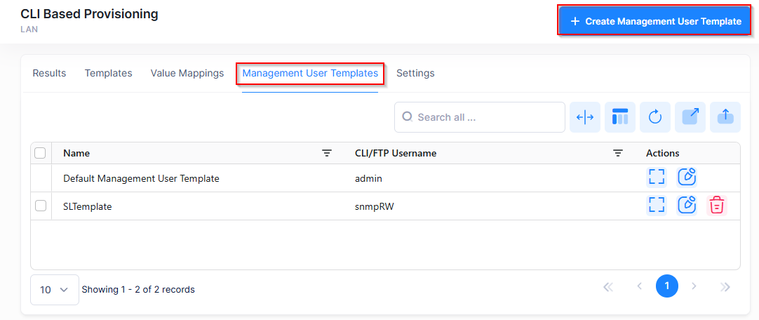The width and height of the screenshot is (759, 320).
Task: Expand view of Default Management User Template
Action: coord(657,178)
